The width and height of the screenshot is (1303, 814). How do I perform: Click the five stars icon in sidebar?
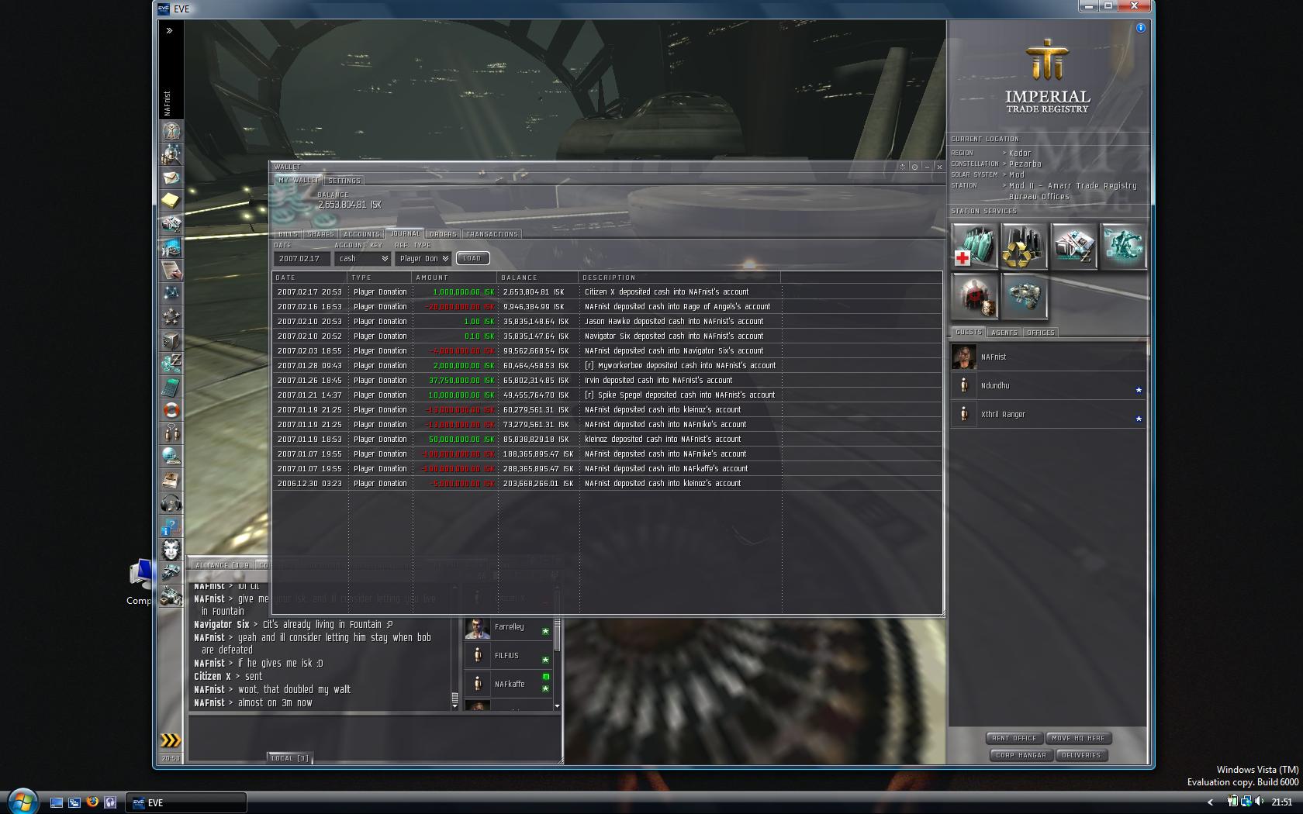(171, 317)
